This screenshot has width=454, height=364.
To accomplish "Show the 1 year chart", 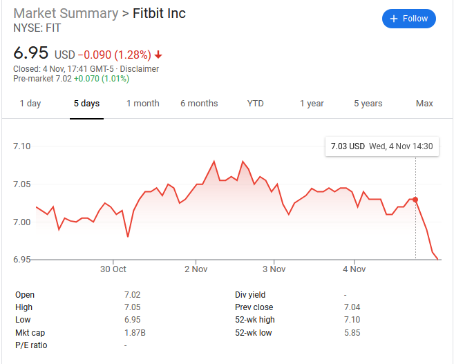I will tap(312, 104).
